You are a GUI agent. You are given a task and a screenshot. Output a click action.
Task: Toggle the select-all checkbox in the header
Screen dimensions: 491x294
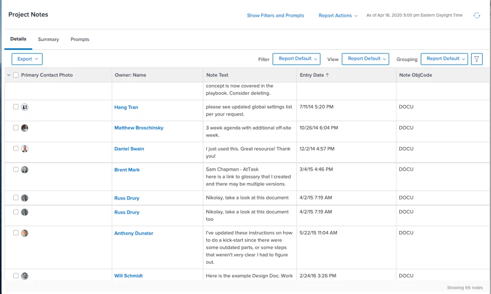(x=16, y=75)
